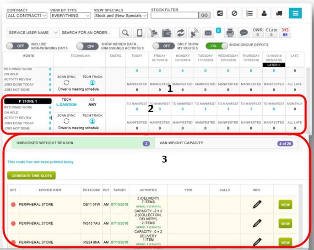Click the LATER > button
The height and width of the screenshot is (250, 314).
point(274,65)
